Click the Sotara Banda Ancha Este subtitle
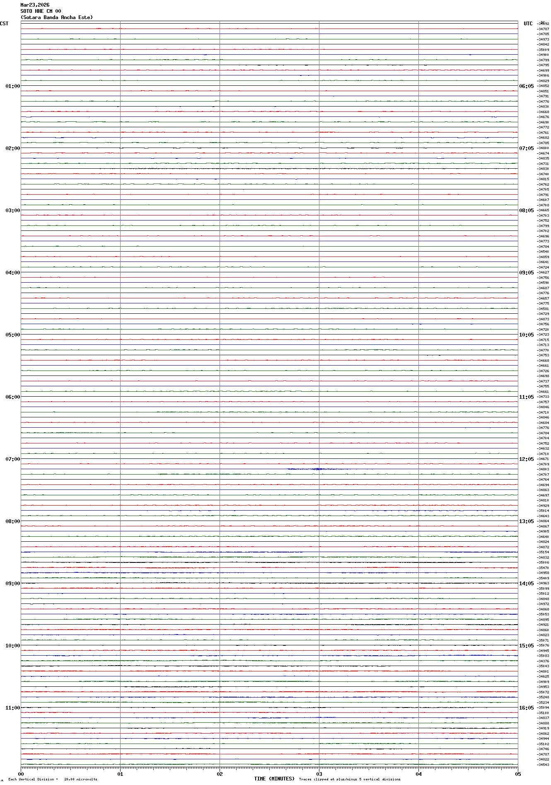Image resolution: width=551 pixels, height=785 pixels. (57, 17)
